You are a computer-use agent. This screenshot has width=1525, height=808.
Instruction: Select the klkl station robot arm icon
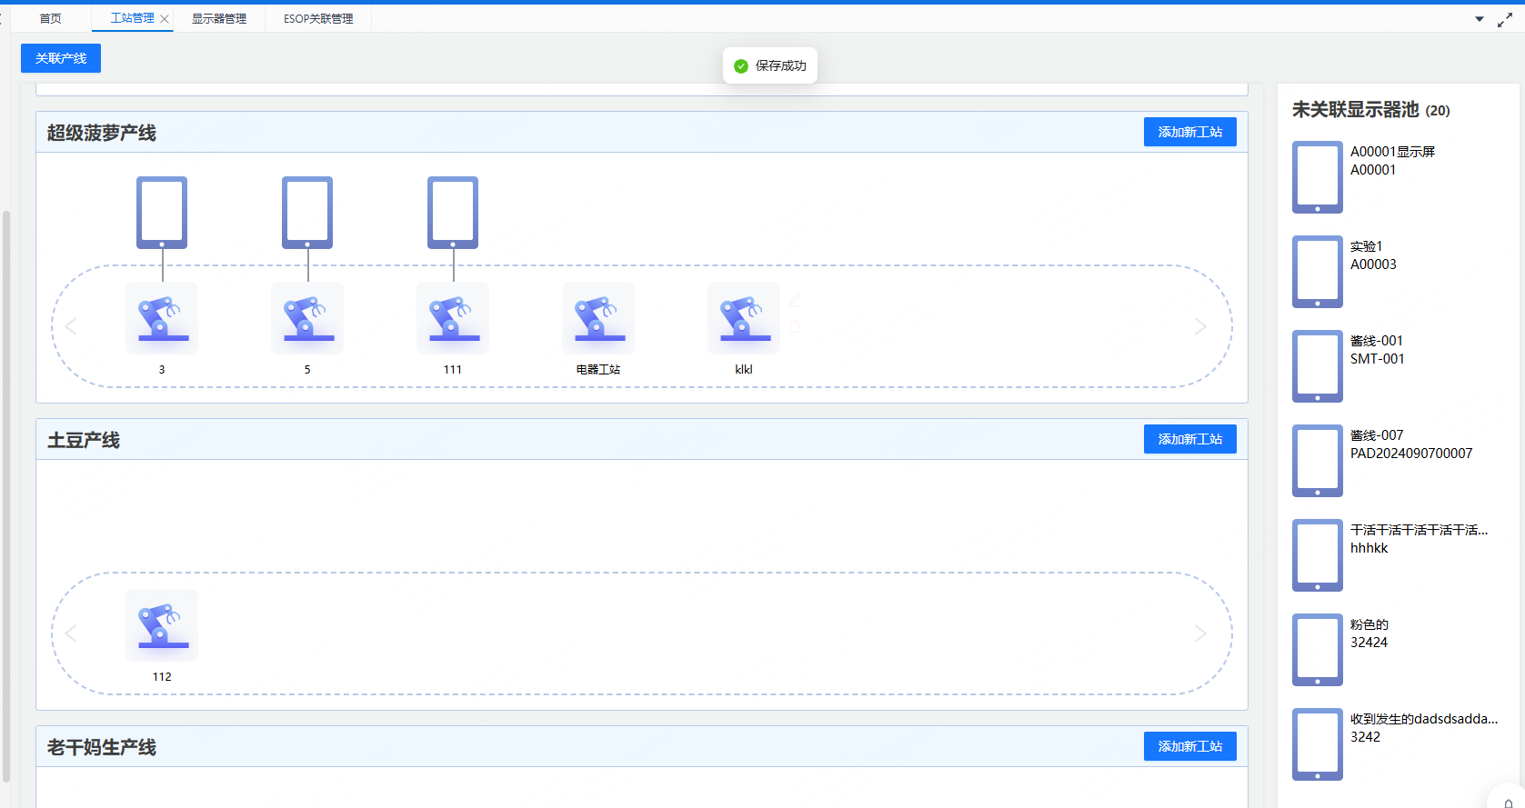pyautogui.click(x=744, y=318)
